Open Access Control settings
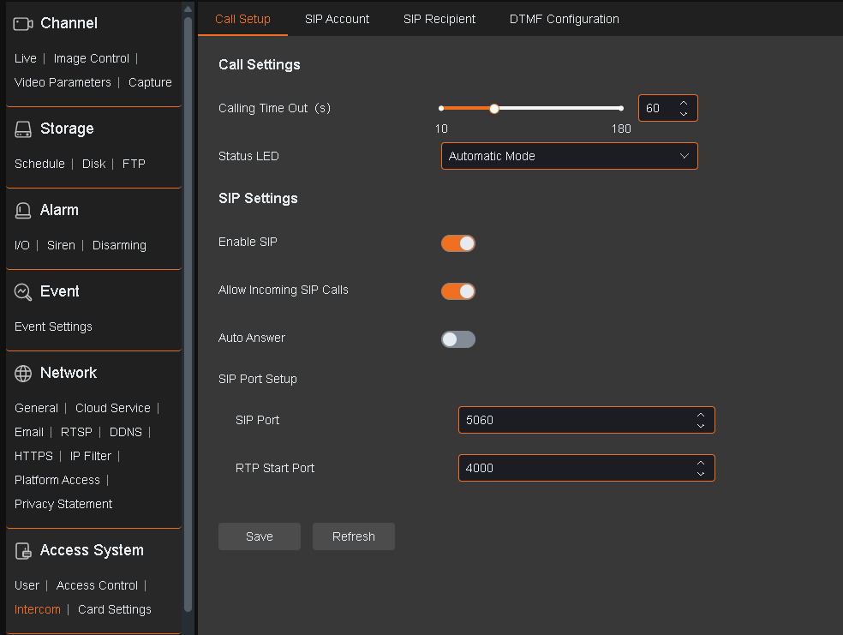The height and width of the screenshot is (635, 843). click(97, 585)
